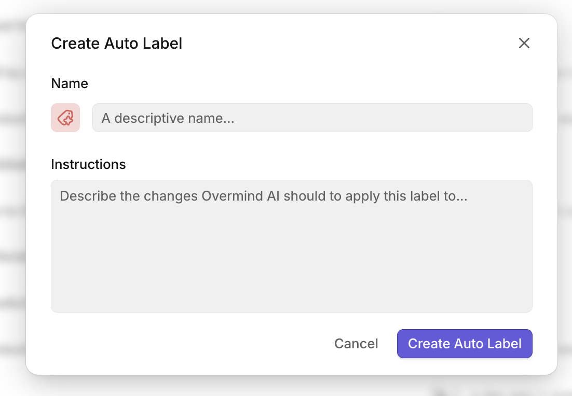
Task: Select the pink tag icon beside Name
Action: [x=65, y=118]
